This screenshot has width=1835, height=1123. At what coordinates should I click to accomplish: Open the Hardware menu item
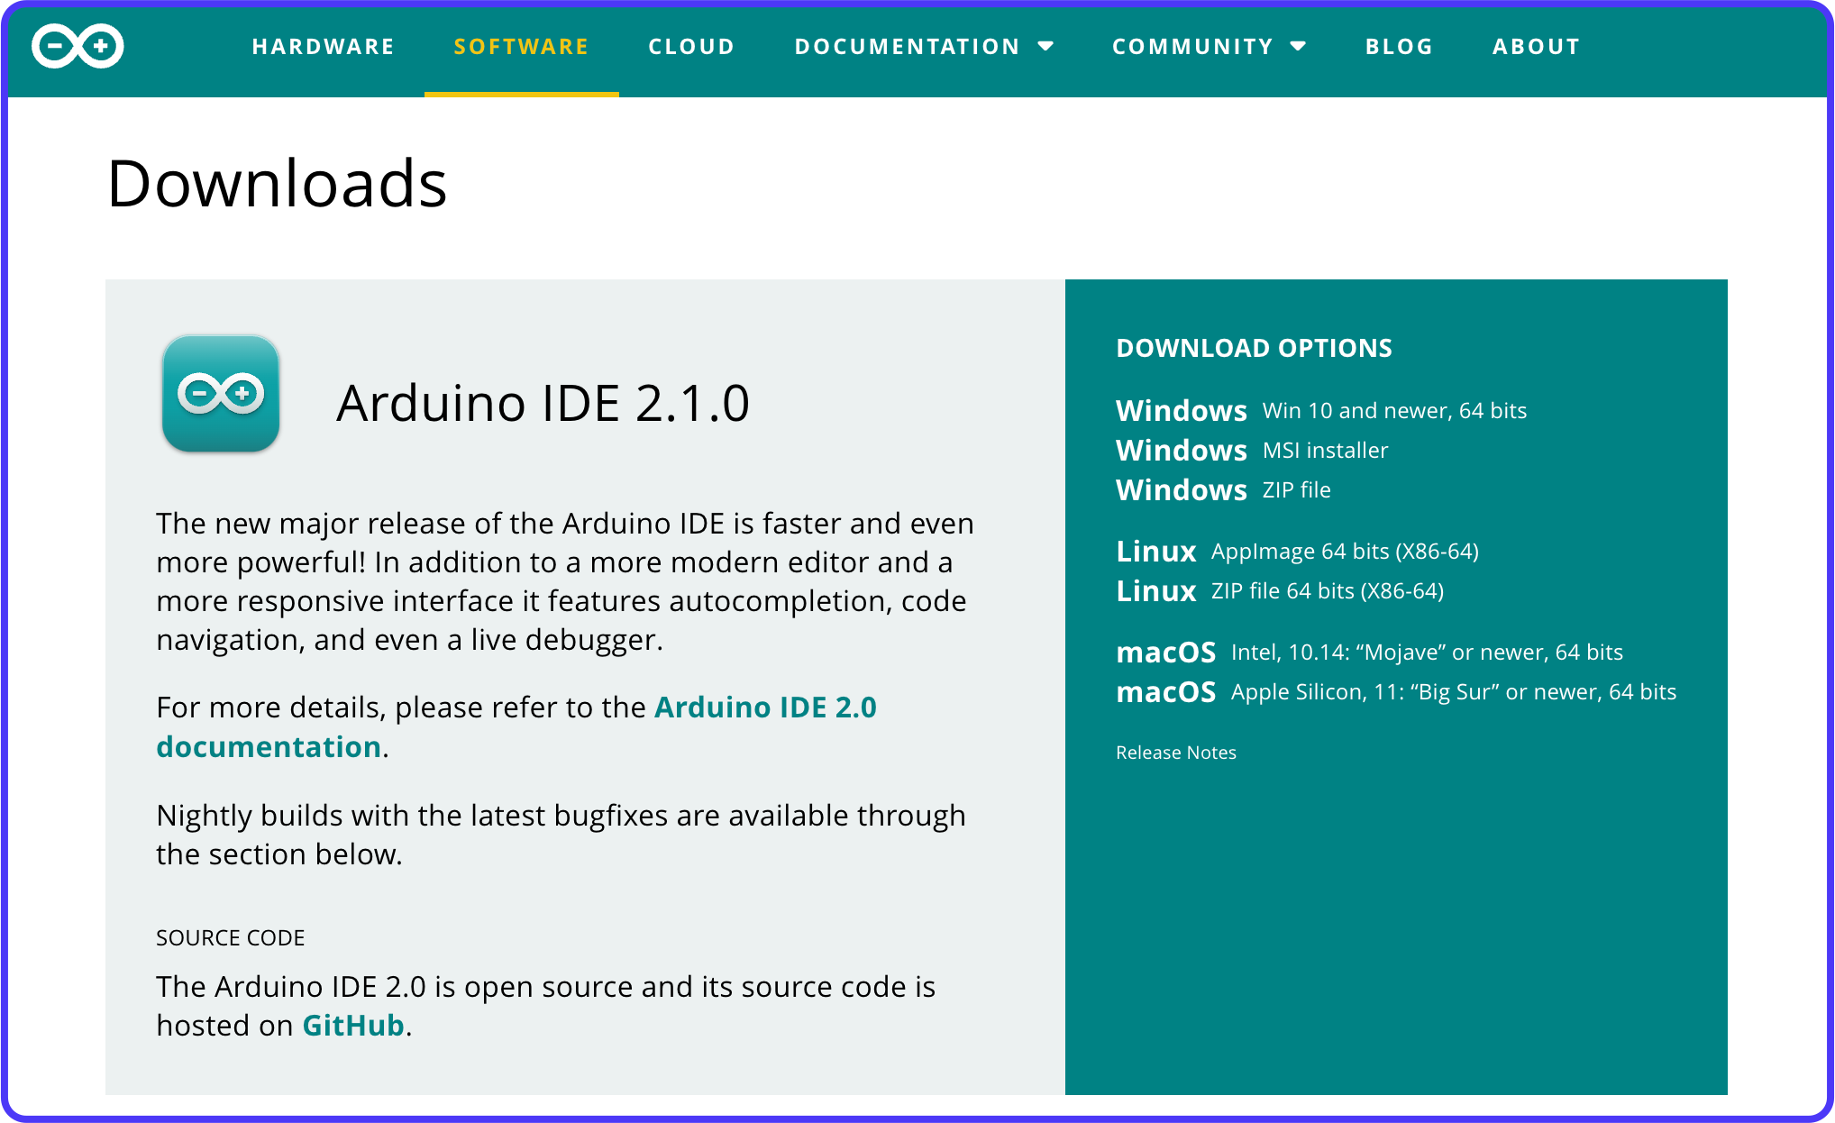coord(323,47)
